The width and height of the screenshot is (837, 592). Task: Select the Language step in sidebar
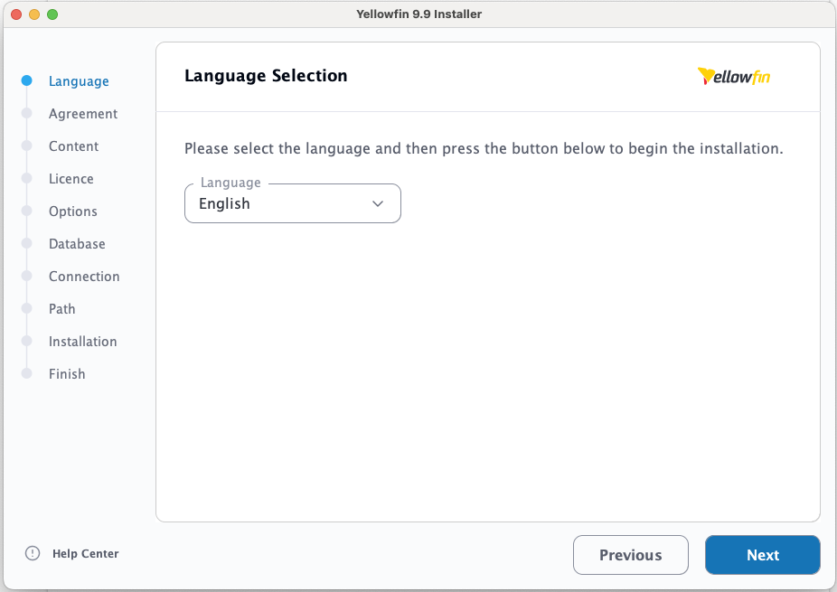[79, 81]
